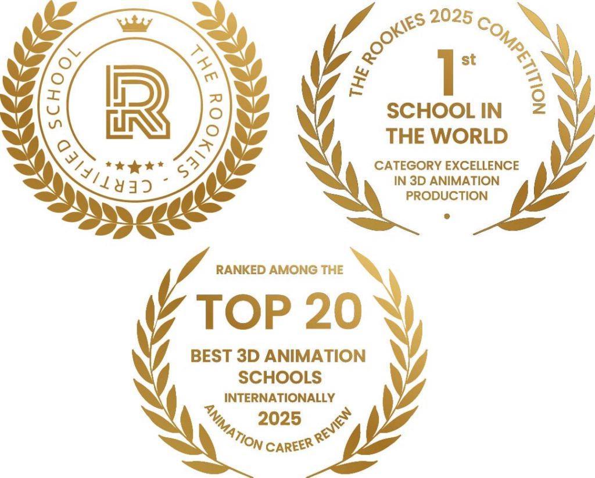The width and height of the screenshot is (595, 478).
Task: Click the "2025" year under Internationally
Action: (x=279, y=419)
